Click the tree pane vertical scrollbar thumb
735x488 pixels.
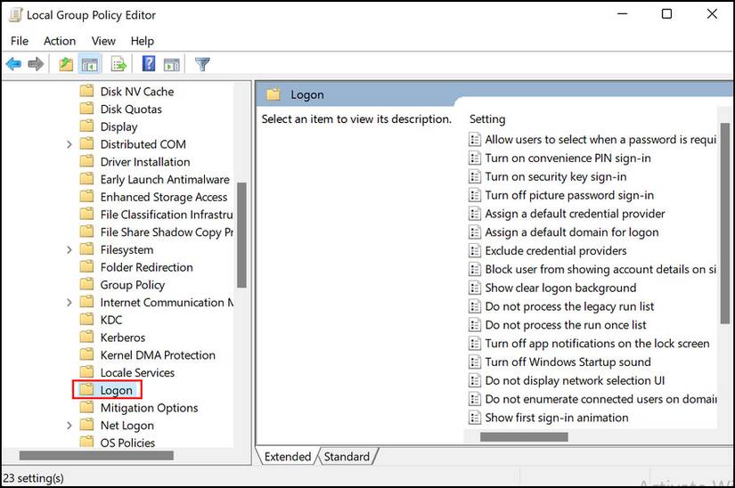[241, 234]
